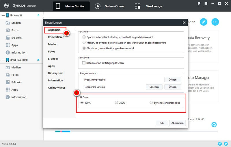Viewport: 231px width, 147px height.
Task: Click Öffnen for Temporäre Dateien
Action: [173, 87]
